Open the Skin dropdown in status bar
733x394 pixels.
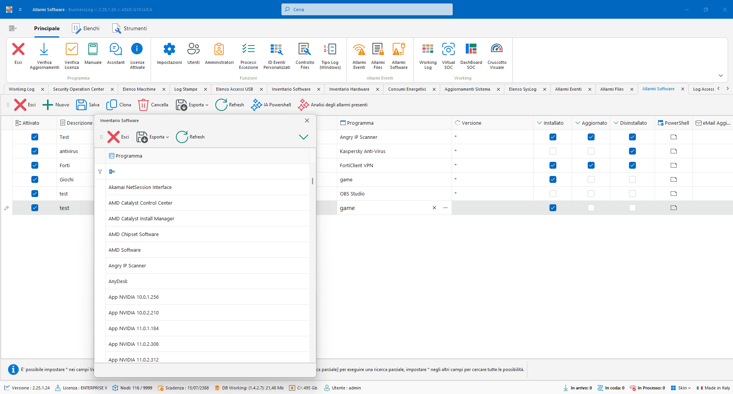point(681,388)
